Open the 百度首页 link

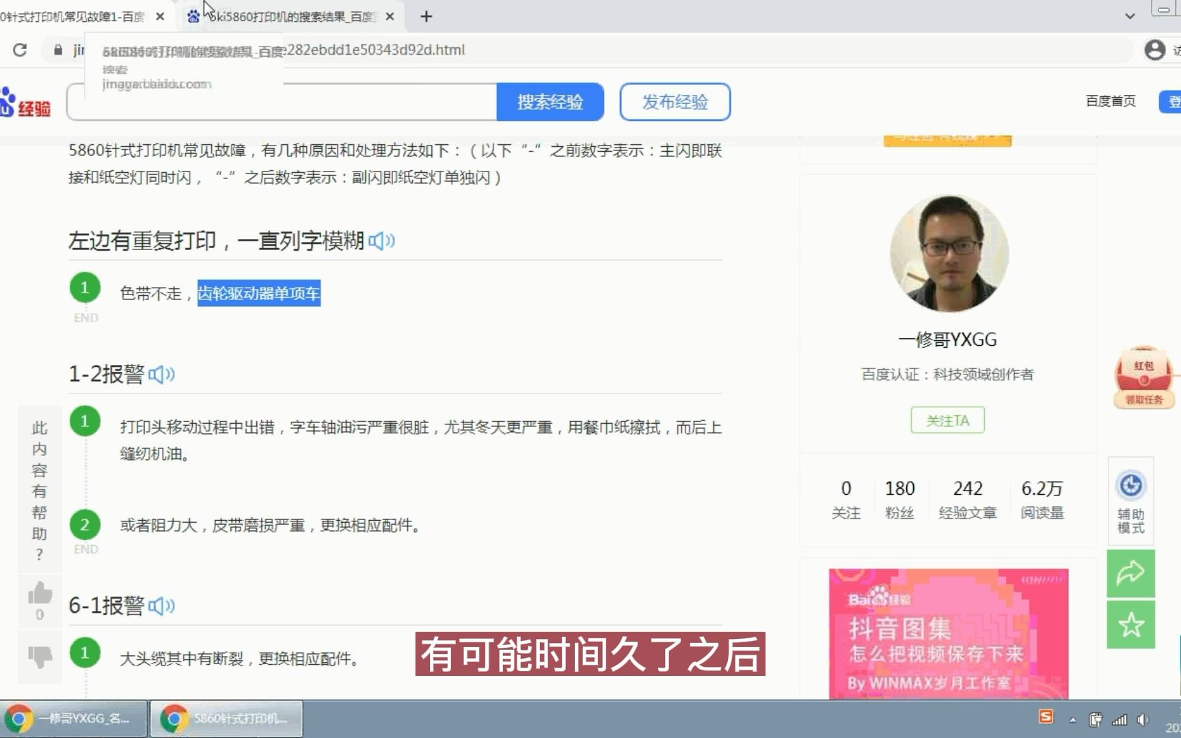click(1111, 101)
